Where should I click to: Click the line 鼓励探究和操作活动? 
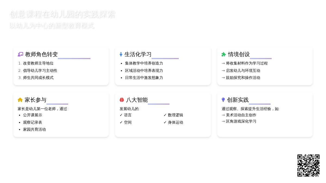[241, 78]
